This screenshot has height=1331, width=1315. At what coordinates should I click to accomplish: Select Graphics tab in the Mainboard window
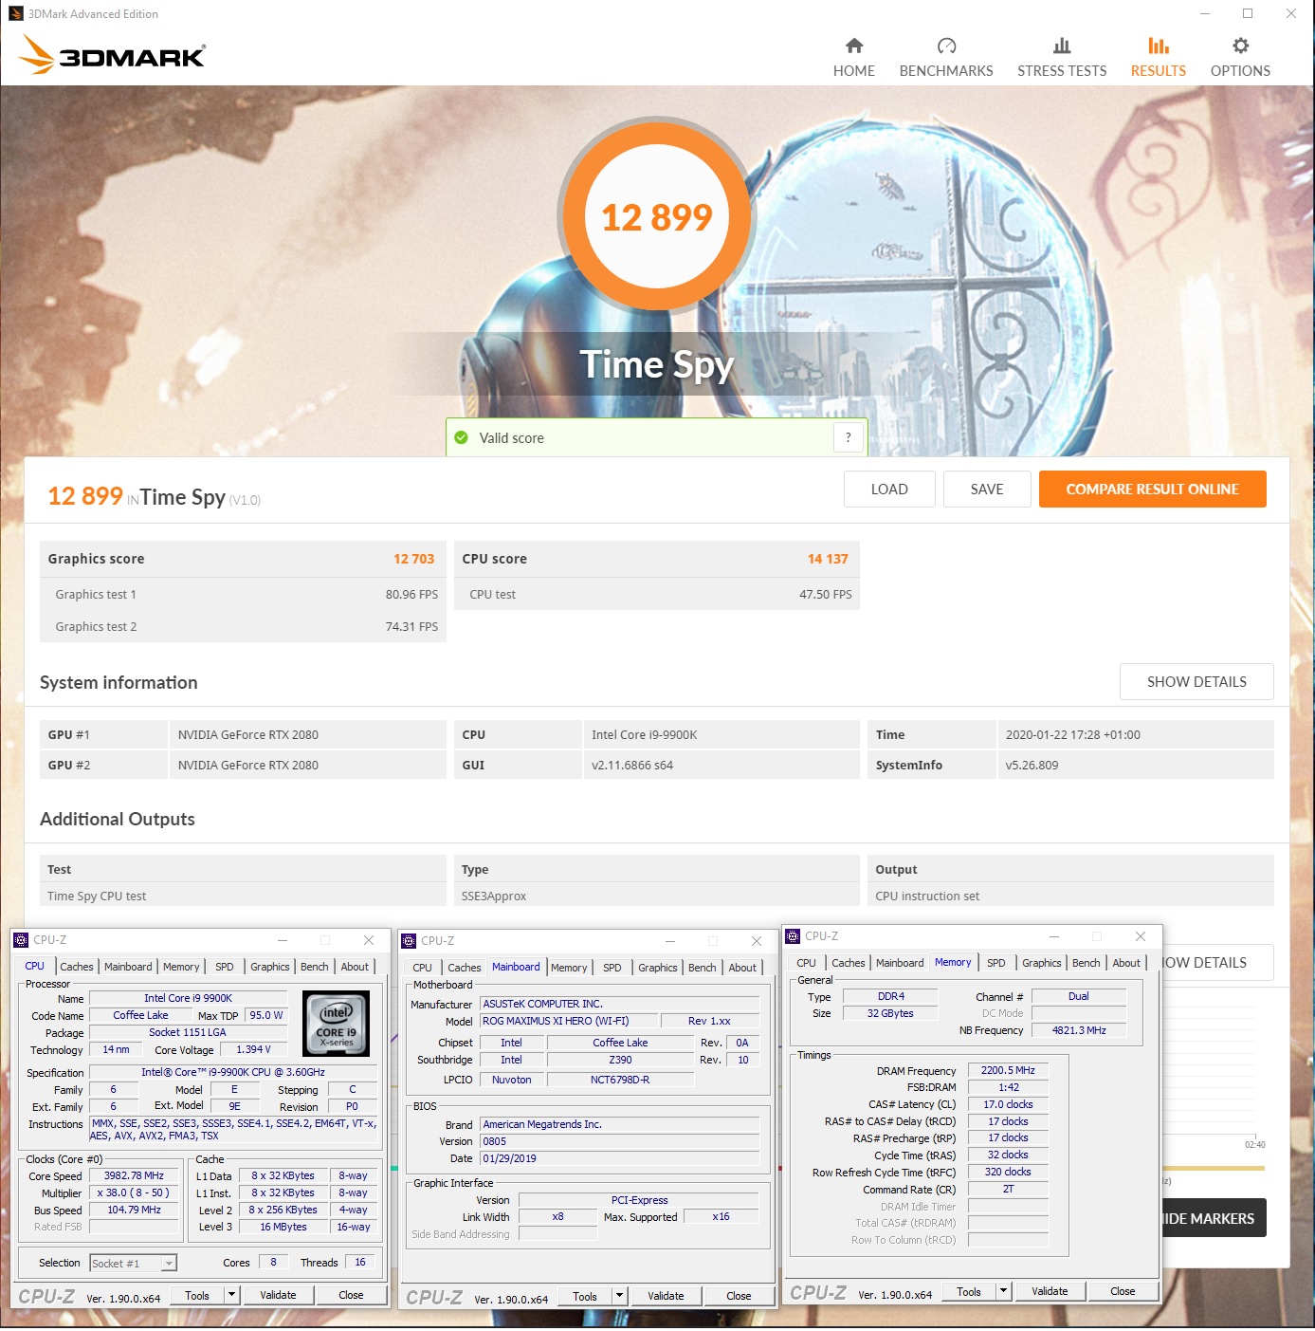point(658,968)
